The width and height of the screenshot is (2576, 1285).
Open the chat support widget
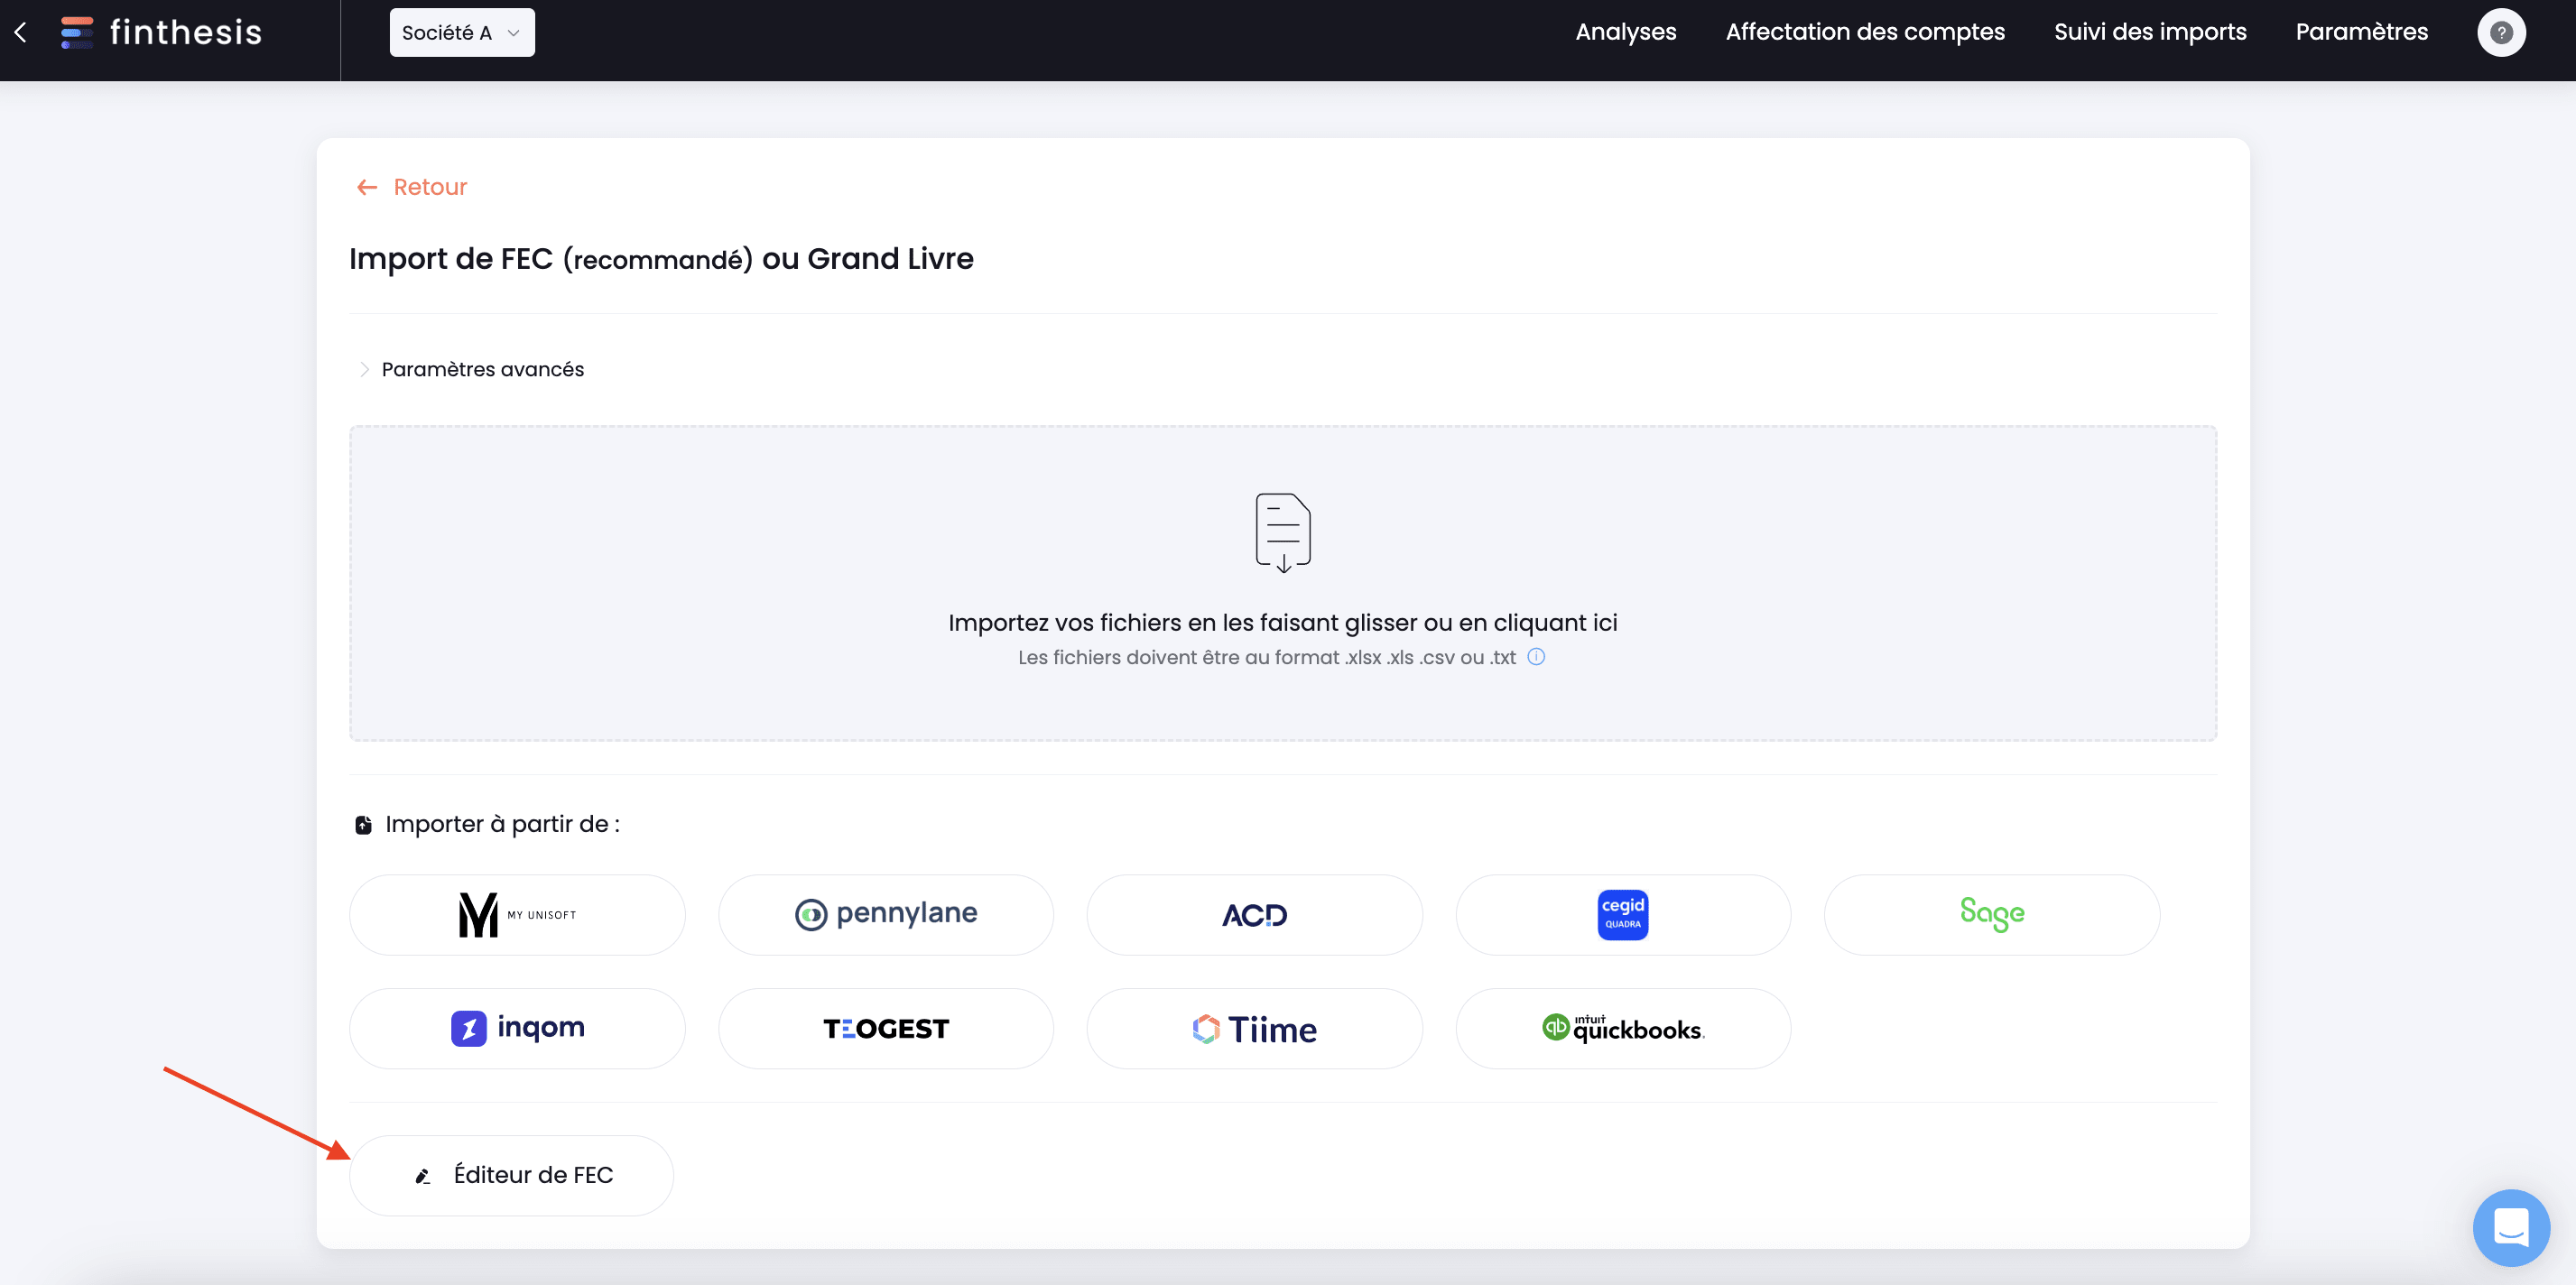(x=2511, y=1227)
